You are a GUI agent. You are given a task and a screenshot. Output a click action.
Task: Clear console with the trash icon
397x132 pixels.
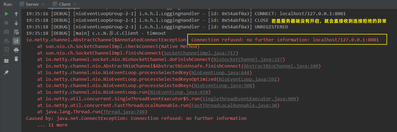click(x=16, y=59)
